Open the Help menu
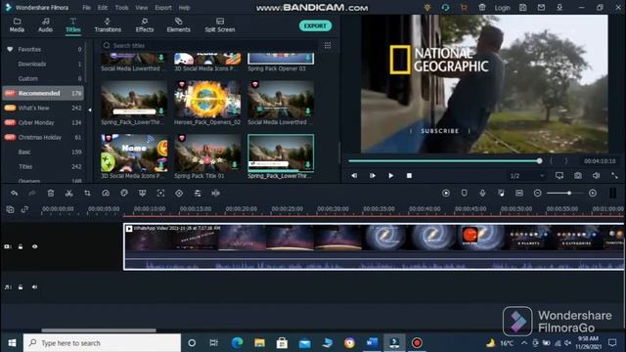 pos(184,8)
